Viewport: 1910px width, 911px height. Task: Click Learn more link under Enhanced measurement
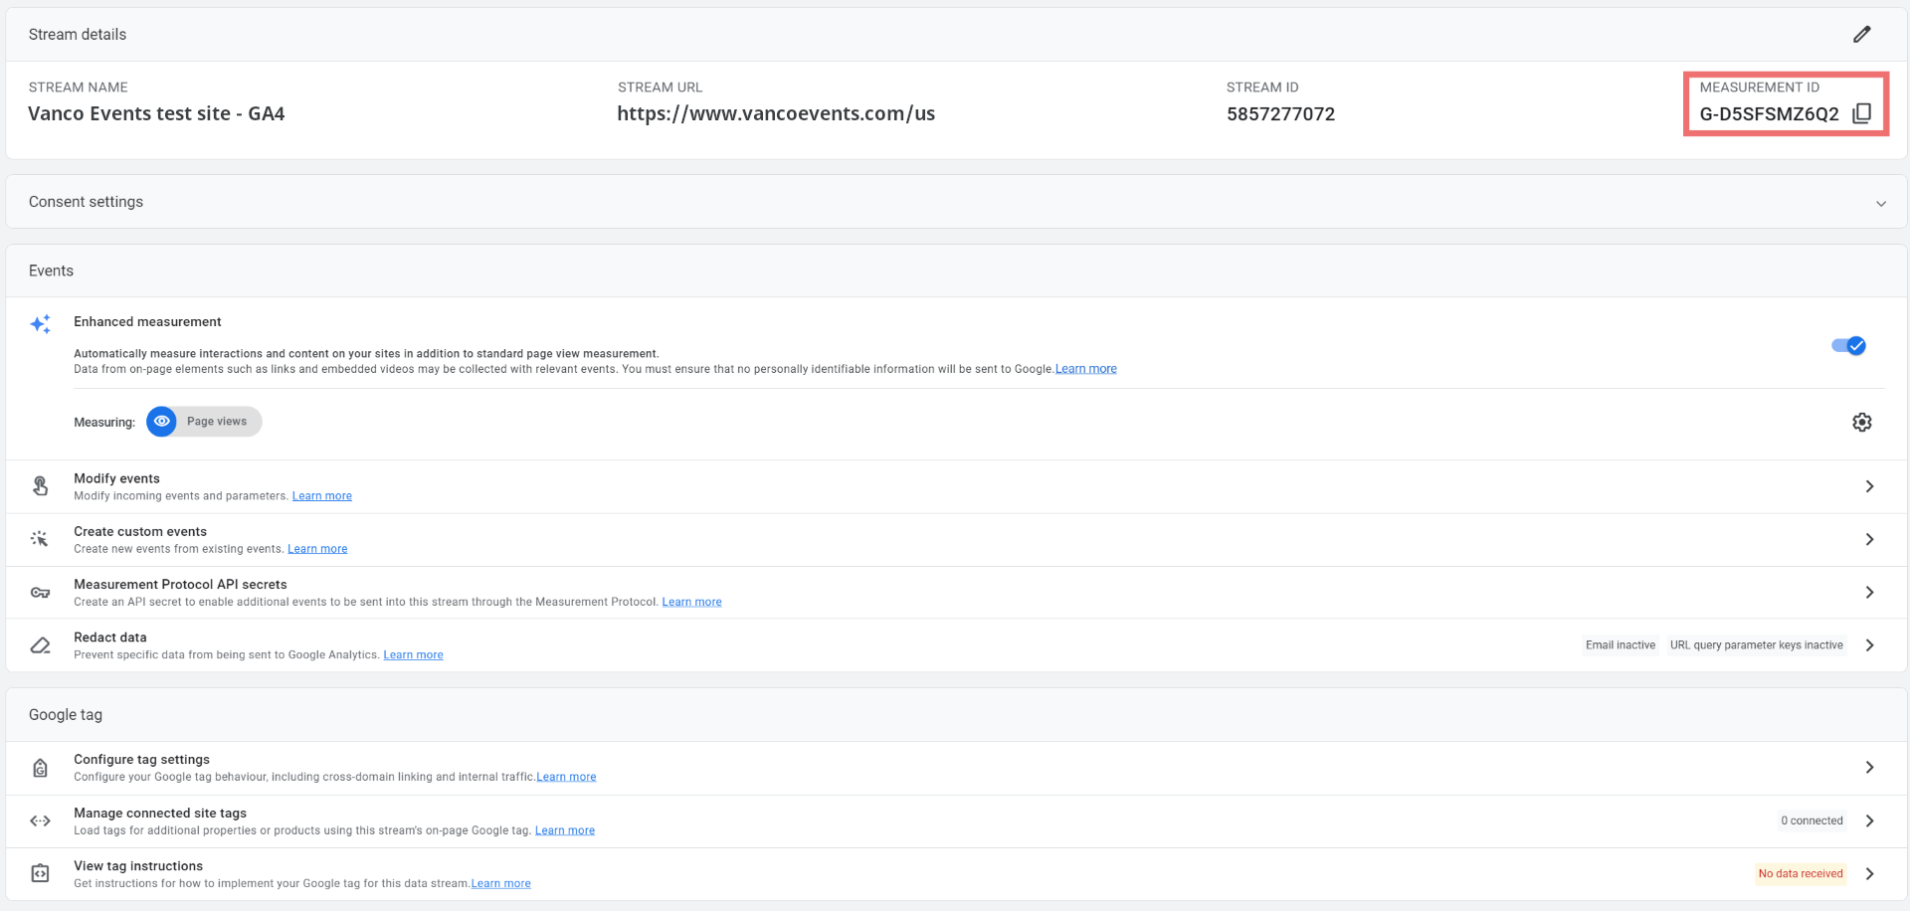click(1085, 369)
